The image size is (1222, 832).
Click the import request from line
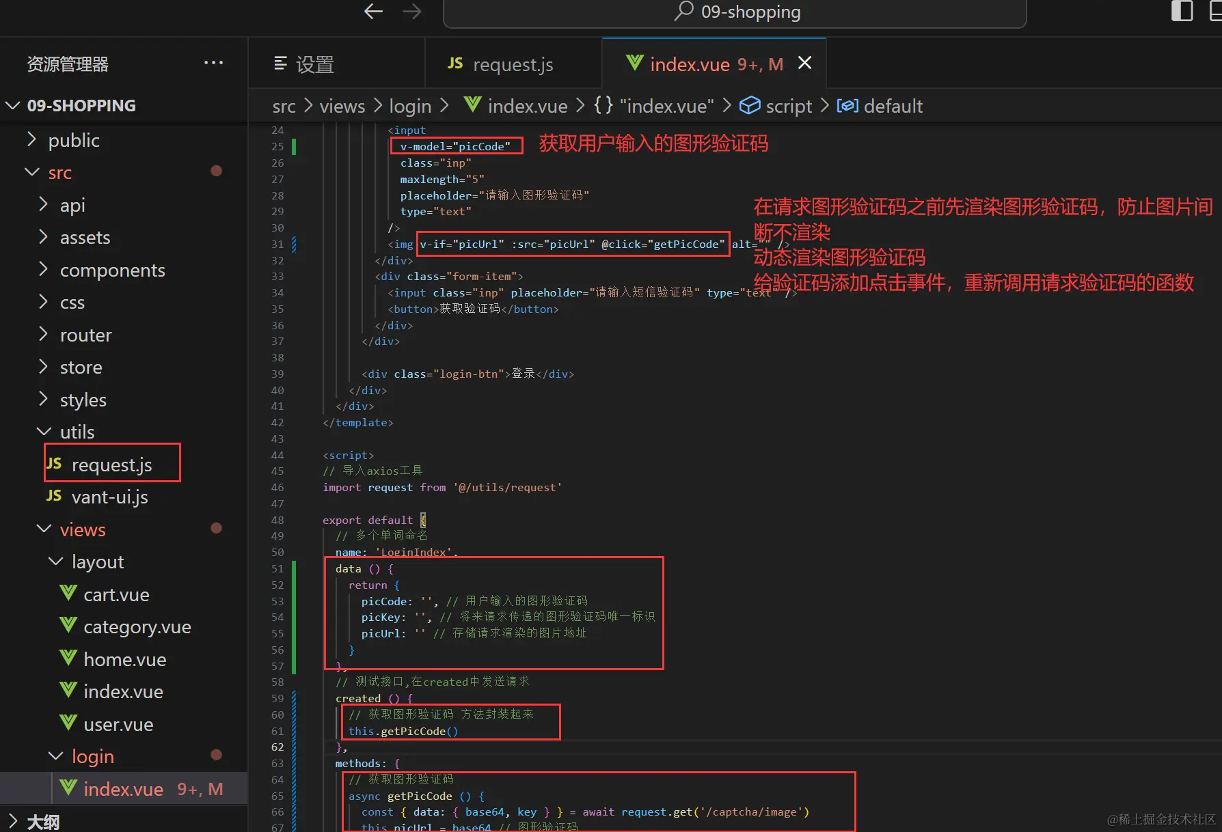442,487
